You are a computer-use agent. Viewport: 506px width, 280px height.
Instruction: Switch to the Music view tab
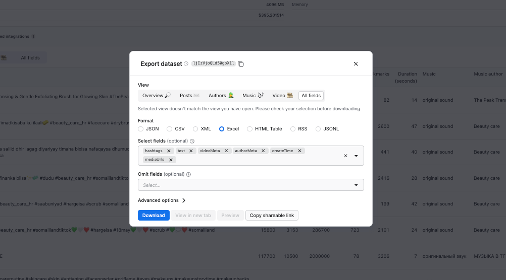pyautogui.click(x=253, y=96)
